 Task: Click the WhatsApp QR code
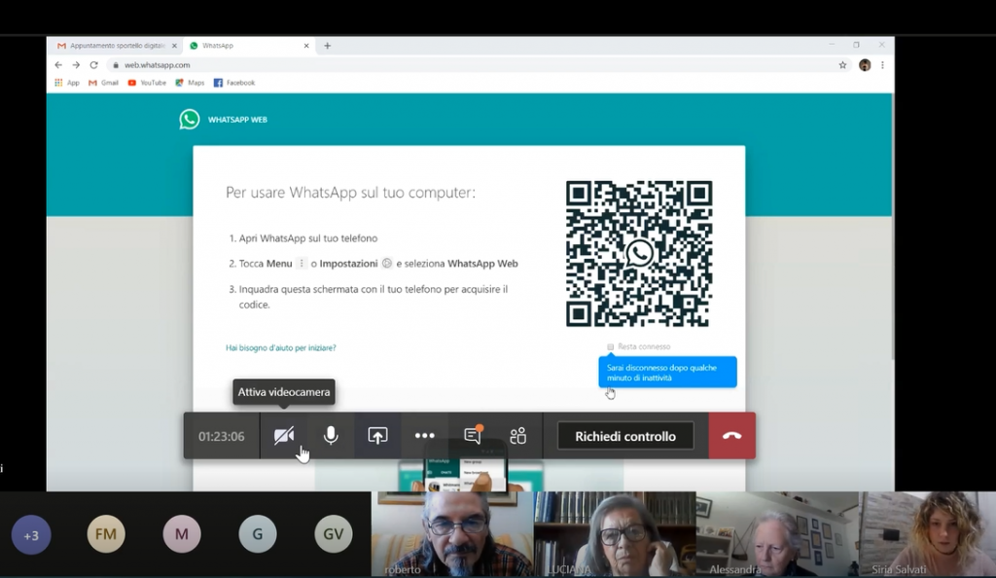pos(639,254)
